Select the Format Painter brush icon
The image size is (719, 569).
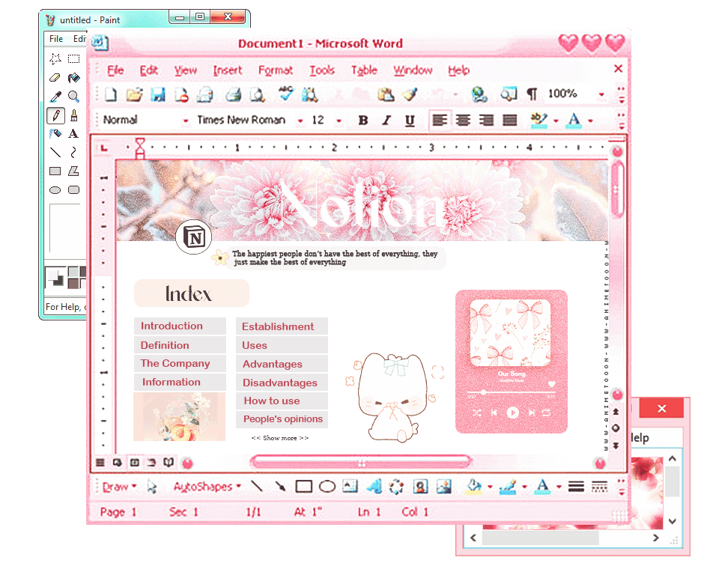coord(410,94)
